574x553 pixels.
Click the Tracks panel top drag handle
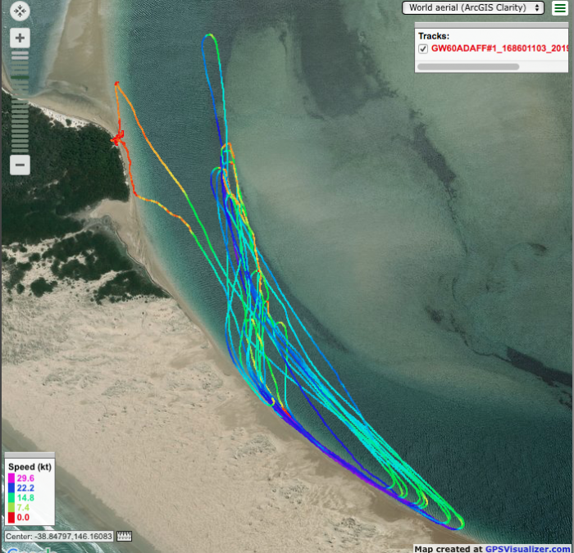click(x=493, y=26)
